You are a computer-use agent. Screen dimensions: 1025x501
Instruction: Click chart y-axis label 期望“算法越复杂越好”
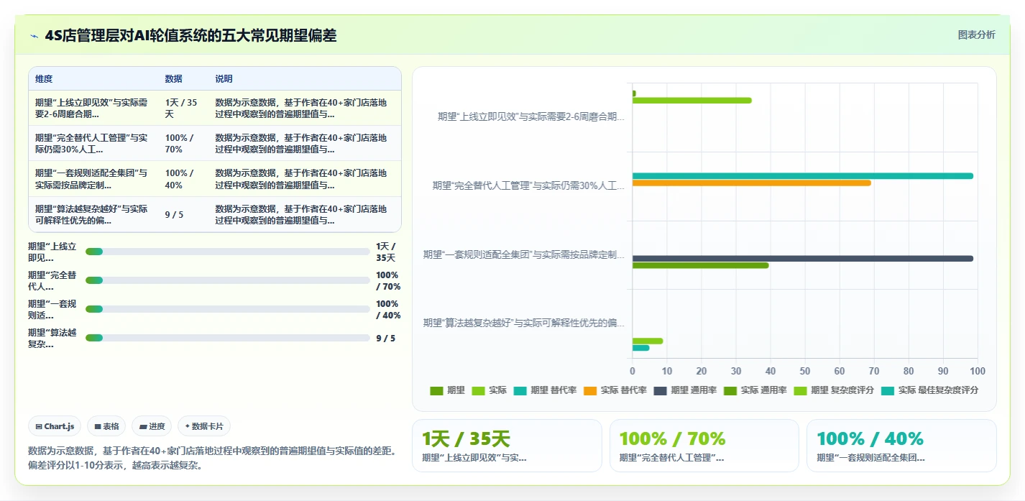pos(524,323)
